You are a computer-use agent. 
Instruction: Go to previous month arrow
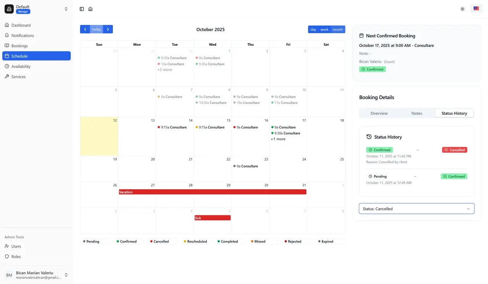point(85,29)
